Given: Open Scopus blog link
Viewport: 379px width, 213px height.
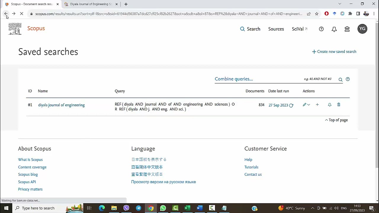Looking at the screenshot, I should pos(28,175).
